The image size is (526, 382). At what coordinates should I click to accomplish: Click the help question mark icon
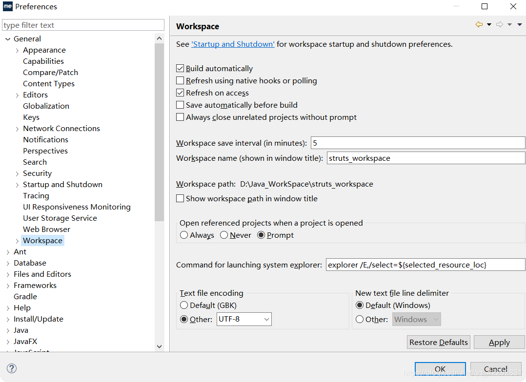tap(11, 368)
